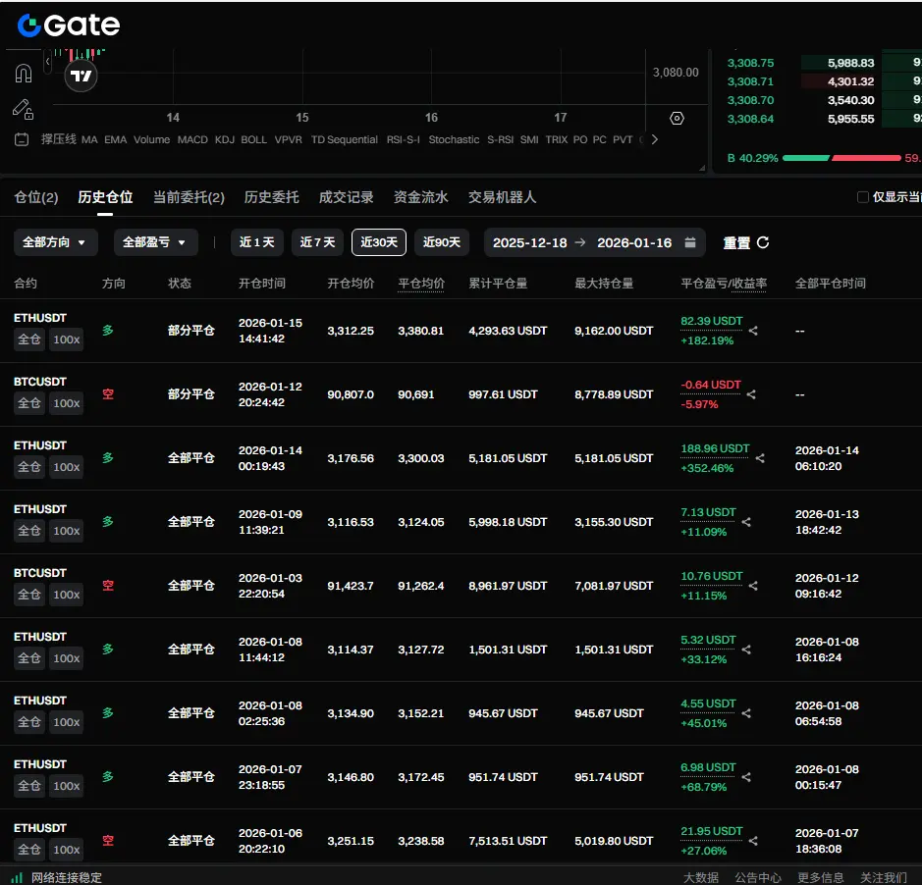The image size is (922, 885).
Task: Switch to 历史委托 tab
Action: 272,197
